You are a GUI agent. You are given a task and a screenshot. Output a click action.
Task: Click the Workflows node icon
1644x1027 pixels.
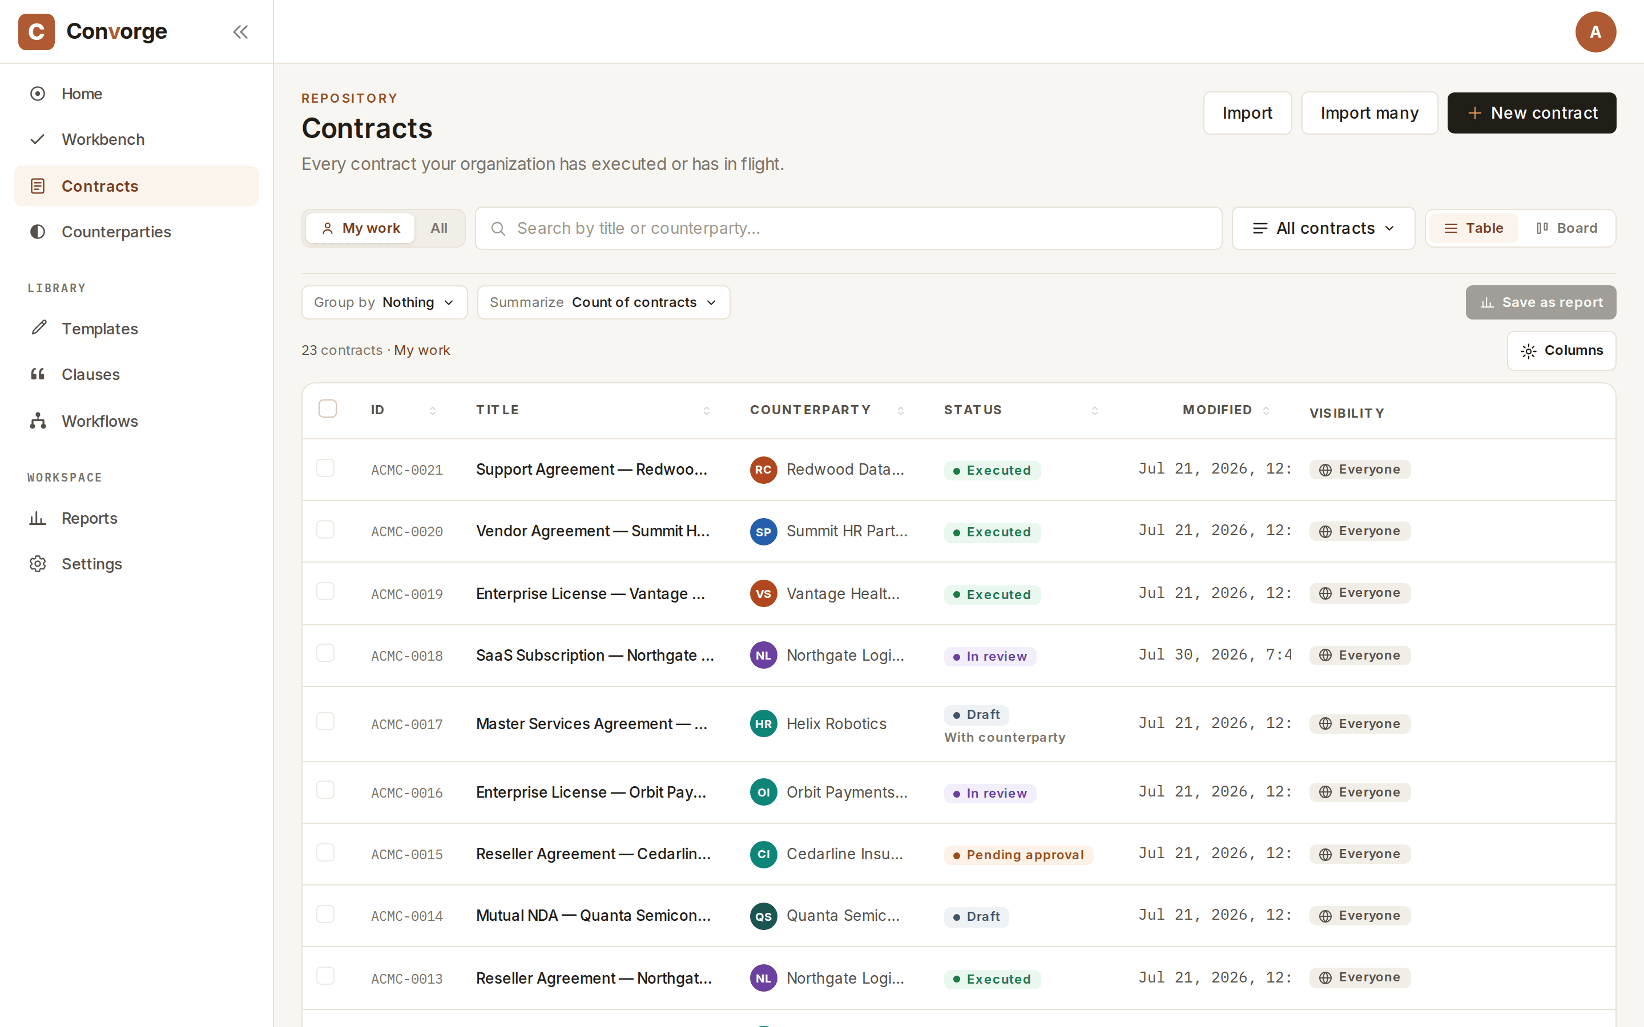coord(38,421)
